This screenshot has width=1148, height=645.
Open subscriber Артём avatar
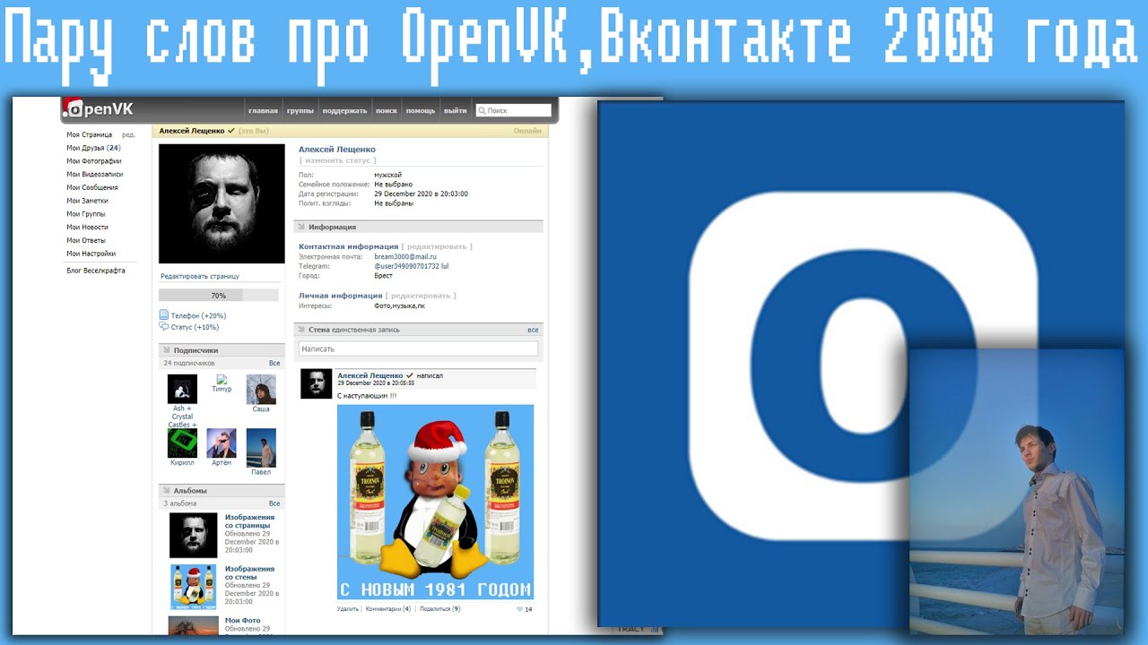coord(222,443)
